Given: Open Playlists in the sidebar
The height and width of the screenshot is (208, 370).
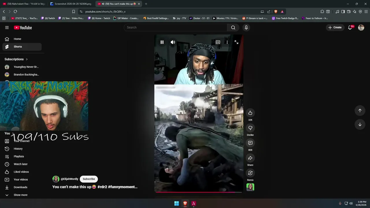Looking at the screenshot, I should pos(22,156).
